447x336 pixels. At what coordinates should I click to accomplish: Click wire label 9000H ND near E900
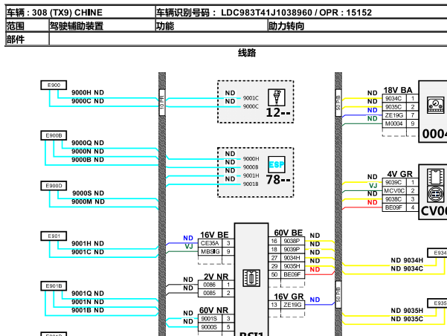[88, 93]
